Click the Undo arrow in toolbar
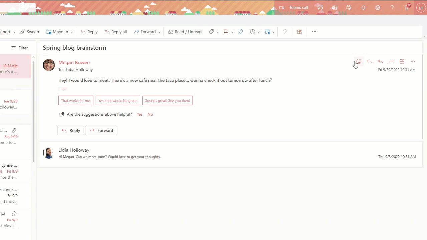This screenshot has height=240, width=427. pos(285,32)
